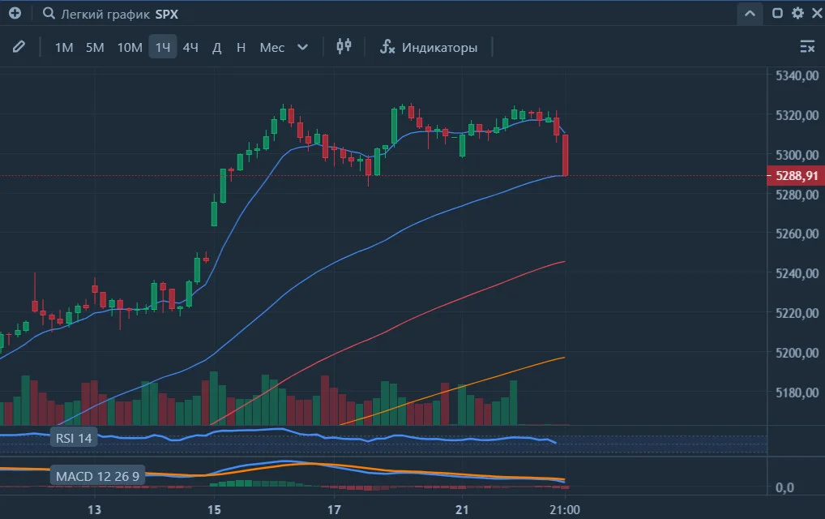Switch to the 1М timeframe
Image resolution: width=825 pixels, height=519 pixels.
[x=64, y=47]
